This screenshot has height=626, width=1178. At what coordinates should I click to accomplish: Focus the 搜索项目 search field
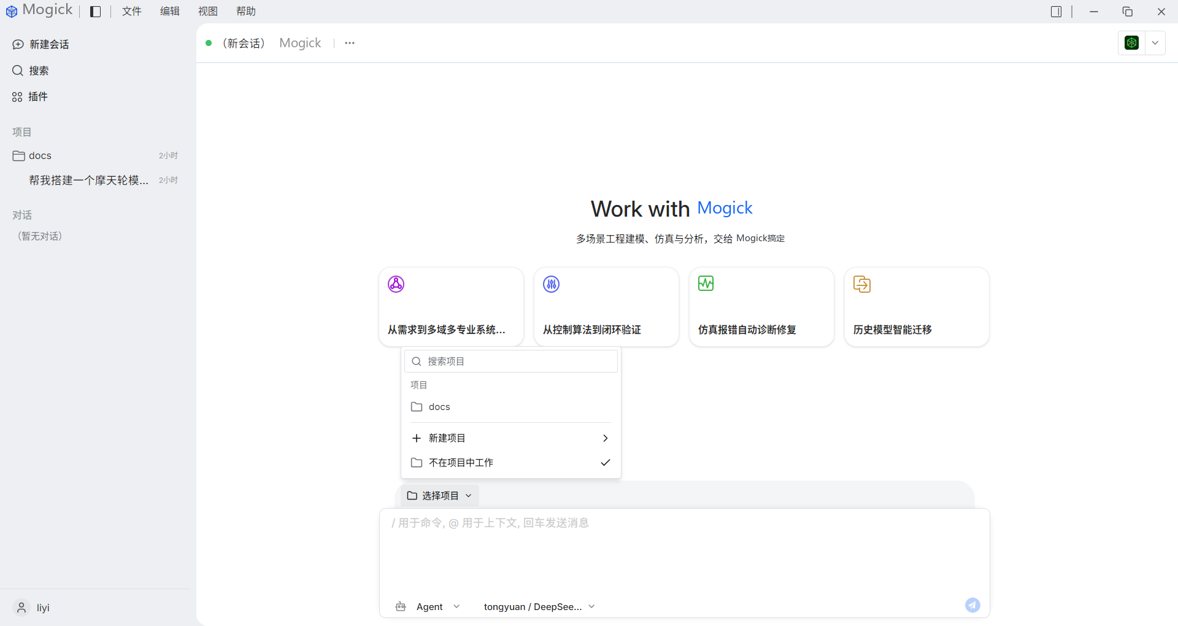[511, 361]
